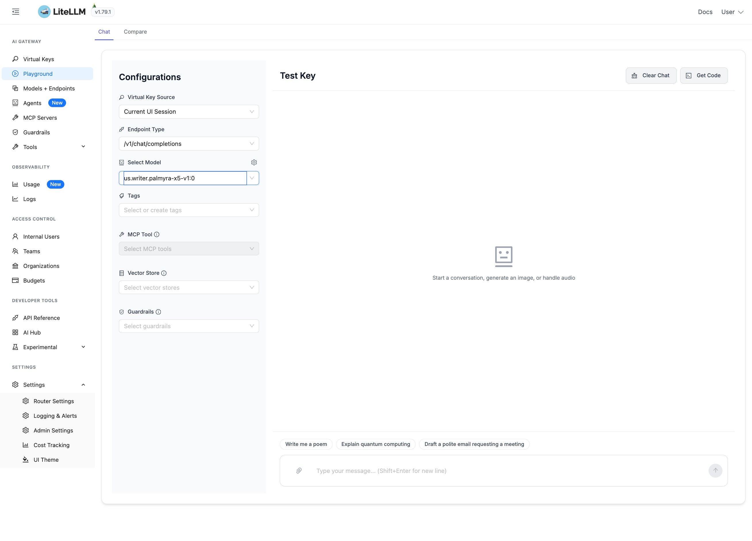
Task: Click the Guardrails info icon in Configurations
Action: (x=159, y=312)
